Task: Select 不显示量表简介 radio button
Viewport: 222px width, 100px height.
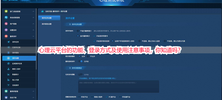Action: (78, 31)
